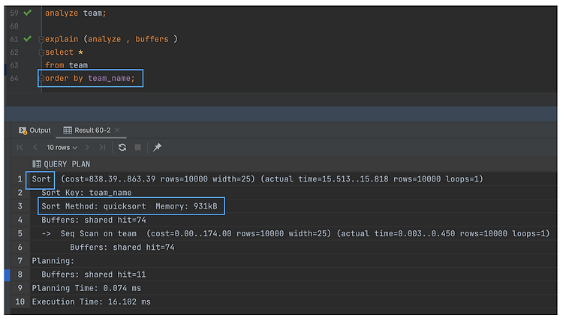The width and height of the screenshot is (563, 321).
Task: Jump to last page of results
Action: (102, 147)
